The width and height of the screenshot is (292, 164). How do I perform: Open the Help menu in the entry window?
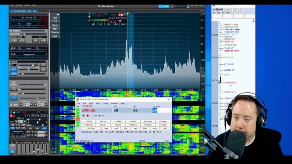[123, 103]
